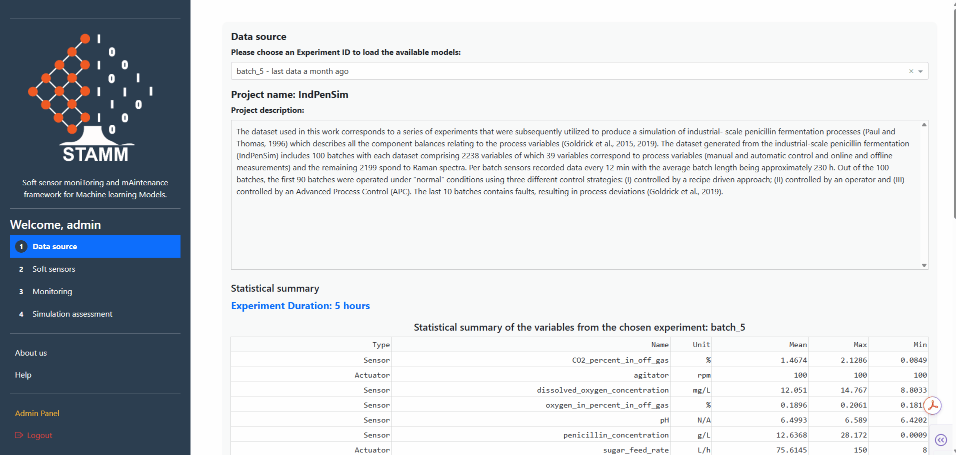The width and height of the screenshot is (956, 455).
Task: Click the mean value 75.6145
Action: pyautogui.click(x=791, y=450)
